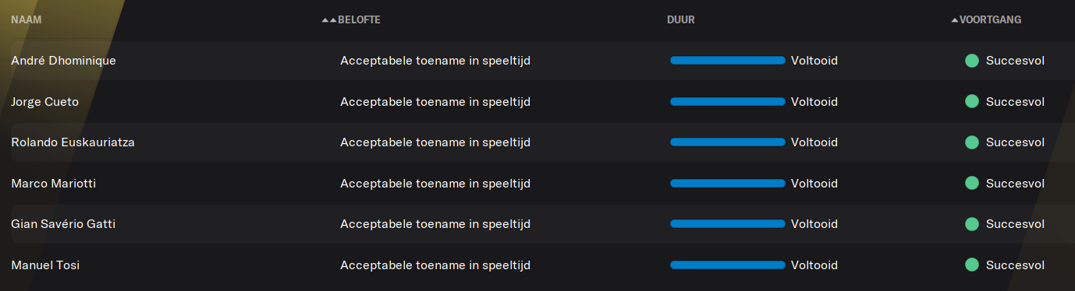Open player Gian Savério Gatti
Viewport: 1075px width, 291px height.
63,224
